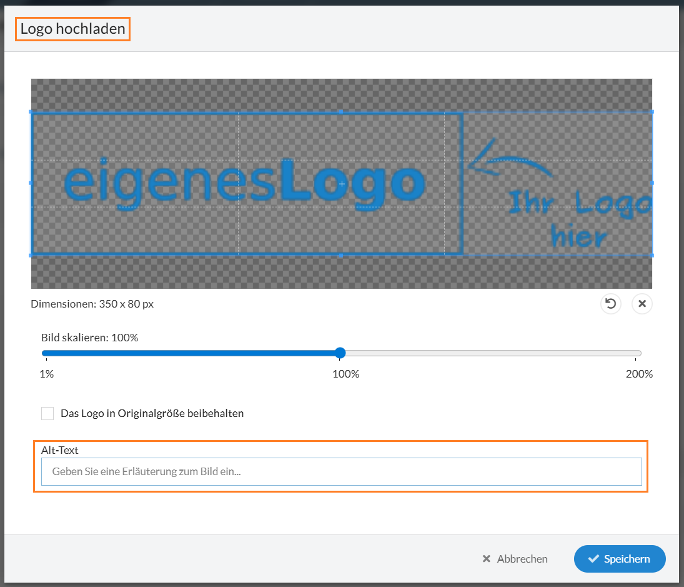The width and height of the screenshot is (684, 587).
Task: Click the '1%' scale label
Action: pos(46,374)
